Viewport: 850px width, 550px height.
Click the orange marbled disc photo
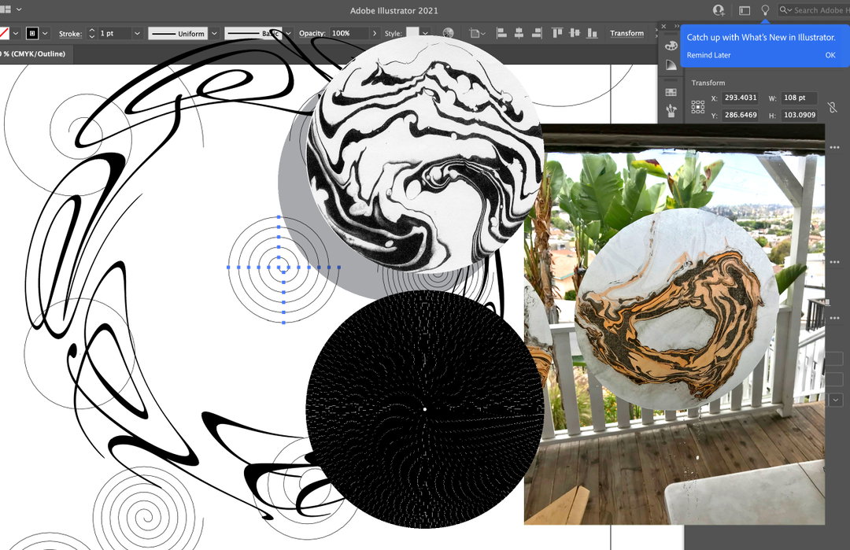coord(676,309)
